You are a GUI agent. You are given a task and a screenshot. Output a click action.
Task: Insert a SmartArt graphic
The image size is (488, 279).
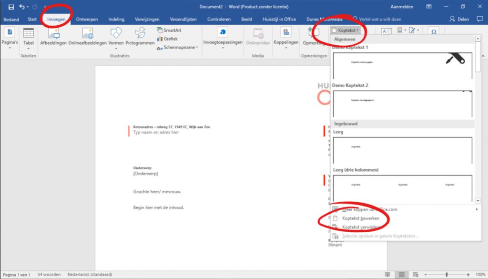tap(169, 30)
